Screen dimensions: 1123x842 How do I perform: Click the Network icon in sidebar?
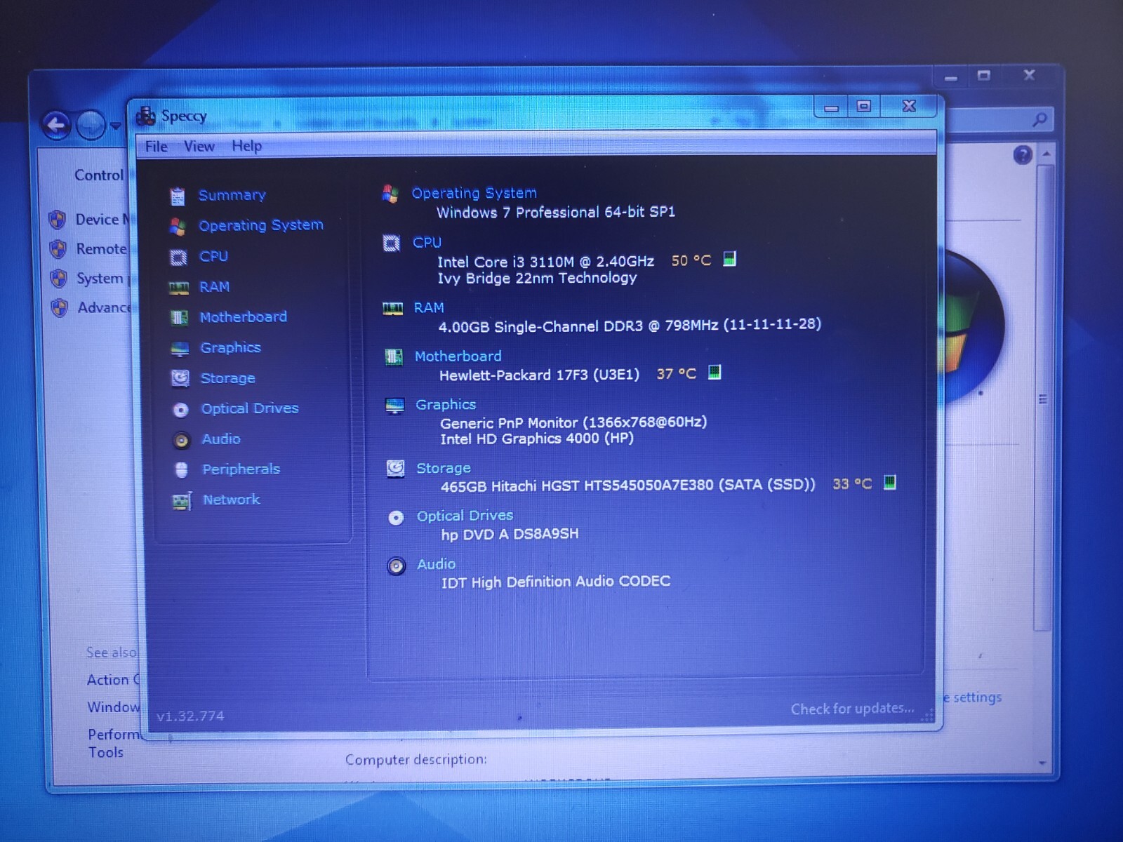pyautogui.click(x=182, y=501)
